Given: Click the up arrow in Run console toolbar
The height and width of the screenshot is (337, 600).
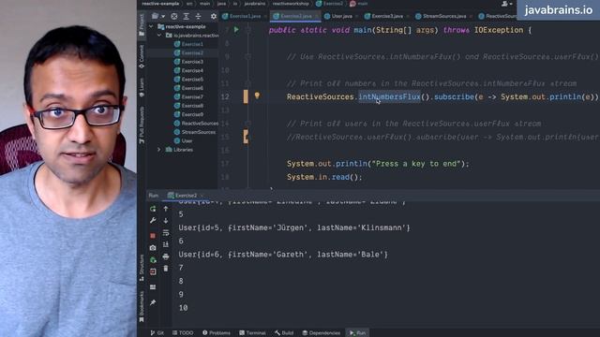Looking at the screenshot, I should pos(166,209).
